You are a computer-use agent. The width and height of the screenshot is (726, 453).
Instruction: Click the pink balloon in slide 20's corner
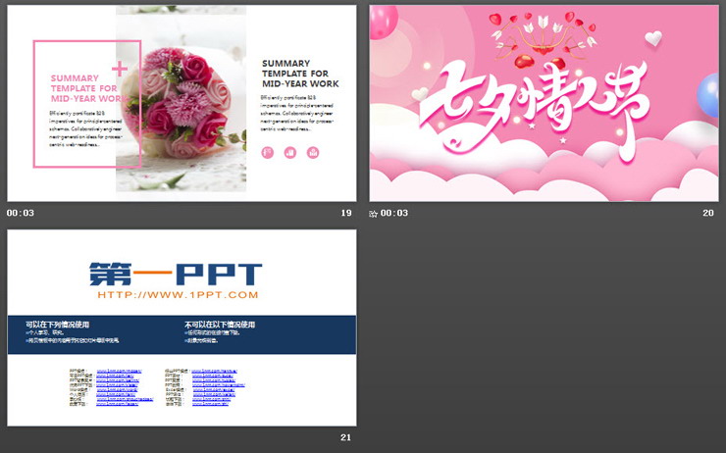pos(382,20)
